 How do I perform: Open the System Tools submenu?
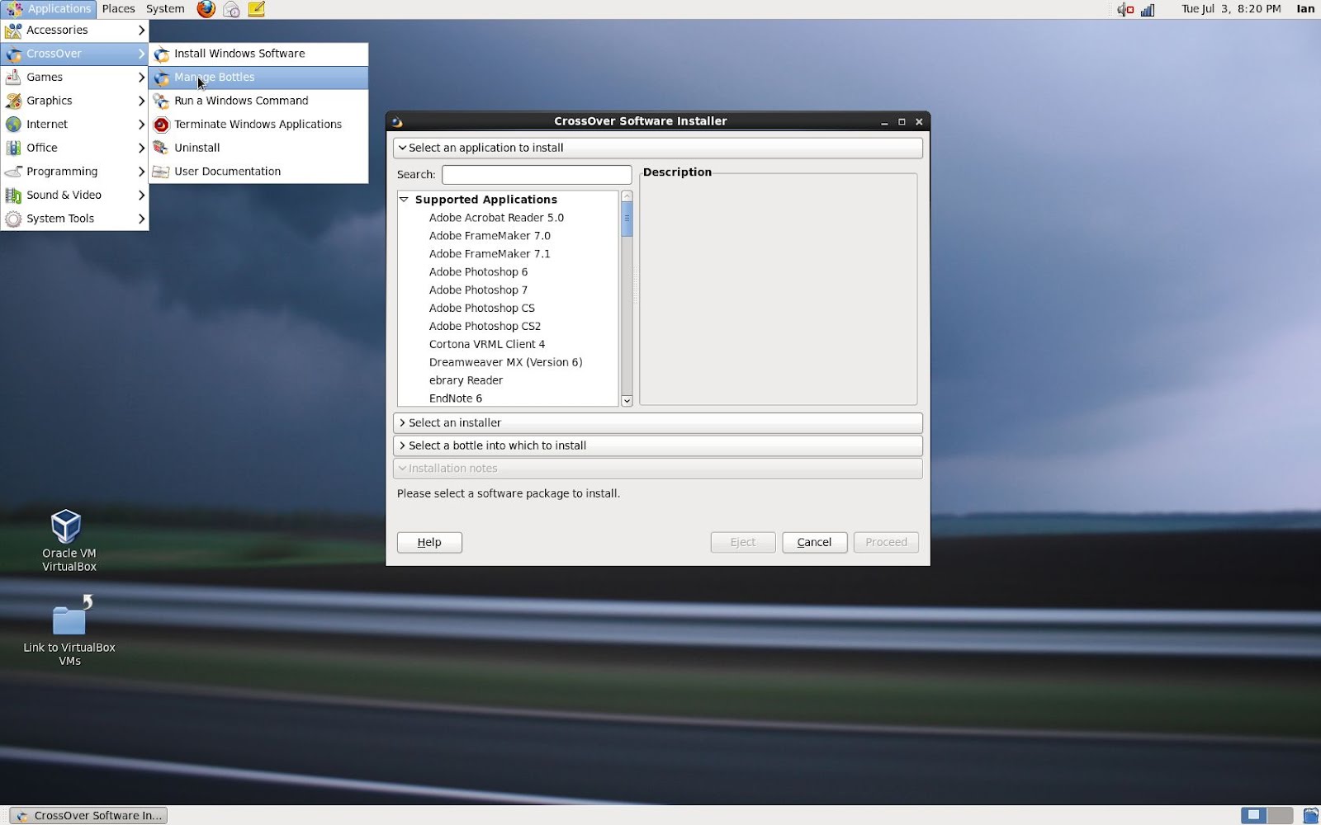pos(74,219)
